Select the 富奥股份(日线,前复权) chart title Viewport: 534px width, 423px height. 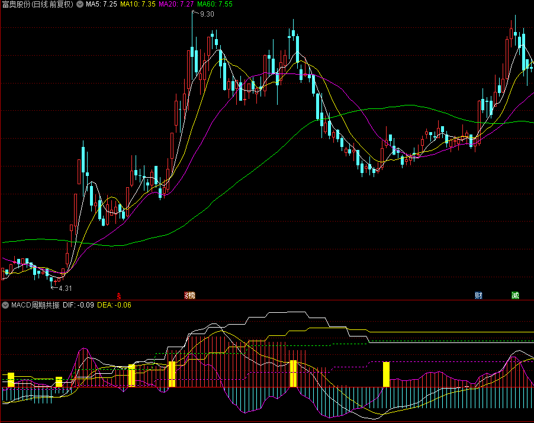38,4
